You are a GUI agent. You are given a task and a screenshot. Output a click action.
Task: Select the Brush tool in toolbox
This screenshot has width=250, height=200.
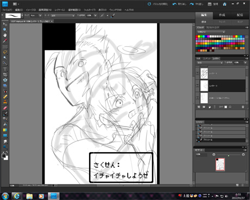(x=5, y=114)
